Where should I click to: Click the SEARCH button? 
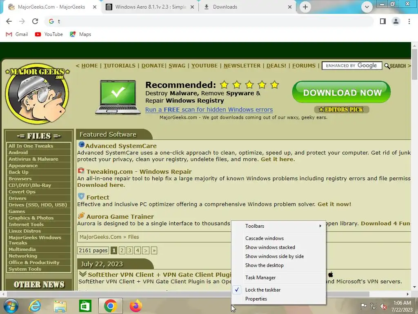395,66
